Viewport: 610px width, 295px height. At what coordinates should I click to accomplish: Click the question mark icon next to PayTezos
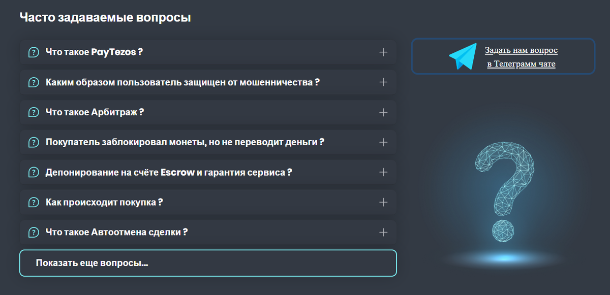click(x=33, y=52)
